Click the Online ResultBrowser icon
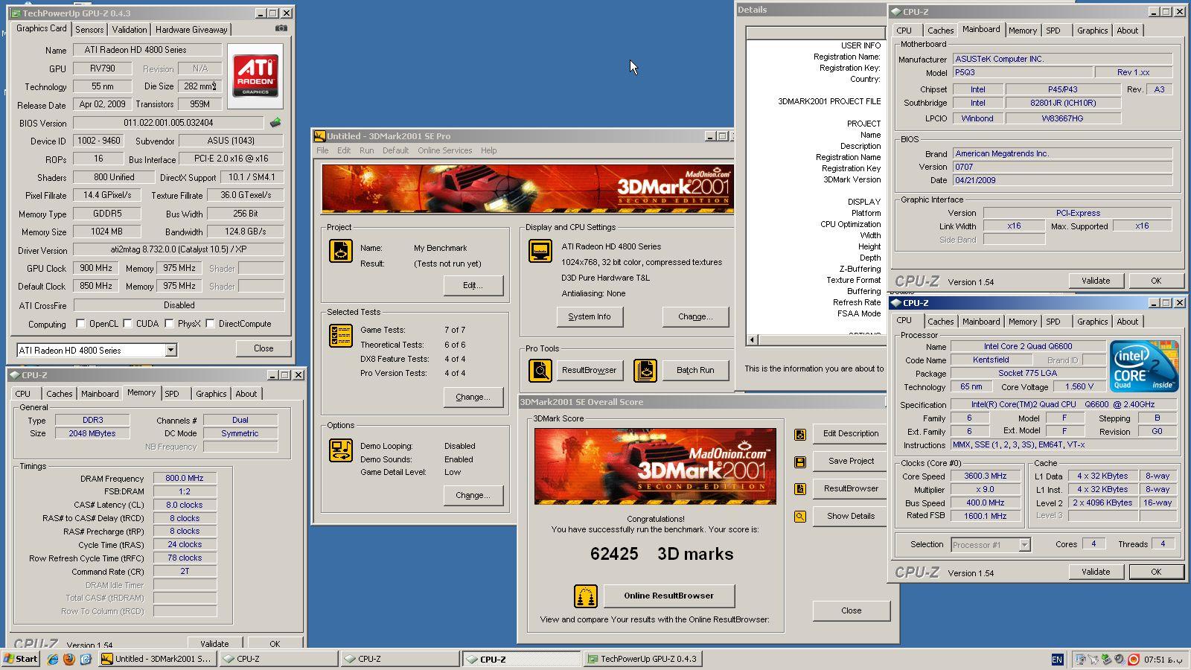Viewport: 1191px width, 670px height. pos(586,596)
